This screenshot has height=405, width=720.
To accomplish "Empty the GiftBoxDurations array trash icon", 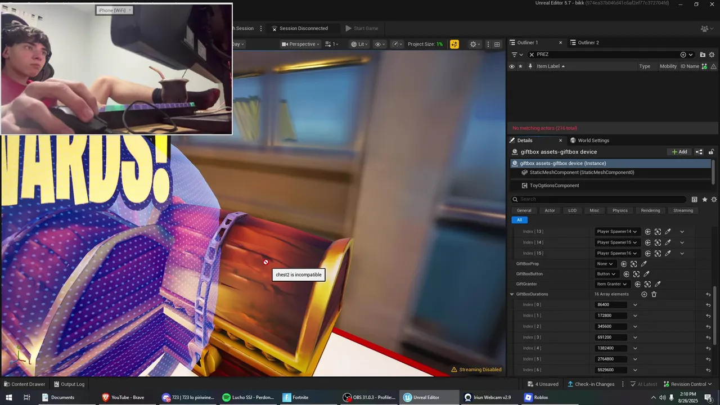I will 654,294.
